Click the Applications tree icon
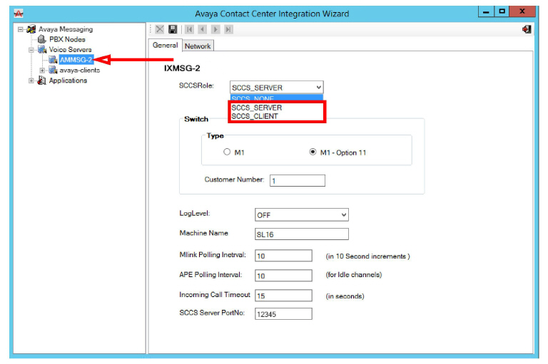The height and width of the screenshot is (364, 548). point(41,80)
